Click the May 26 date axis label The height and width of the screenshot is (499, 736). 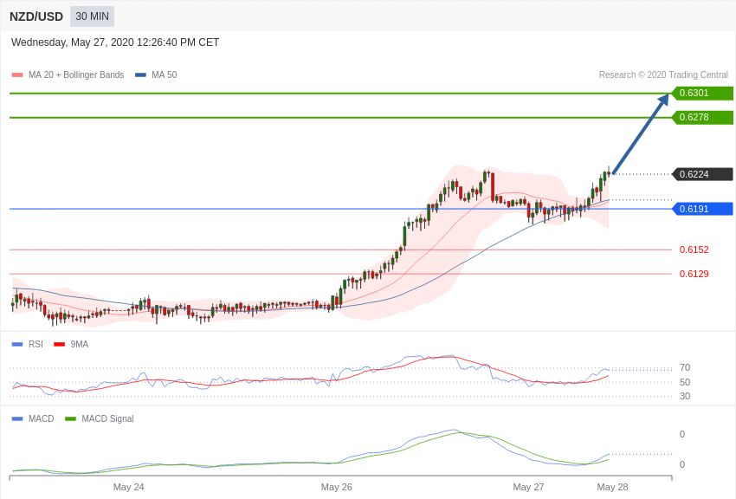point(336,487)
